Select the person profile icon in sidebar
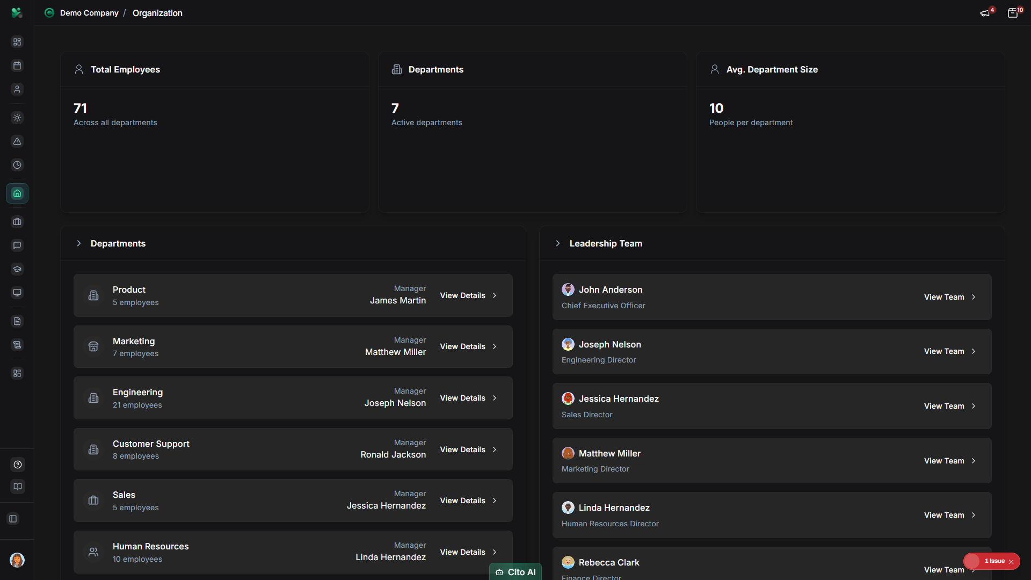The width and height of the screenshot is (1031, 580). click(17, 89)
